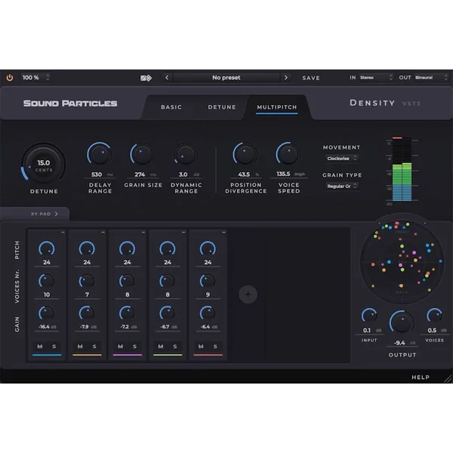Mute the blue pitch layer
The image size is (453, 453).
(40, 347)
